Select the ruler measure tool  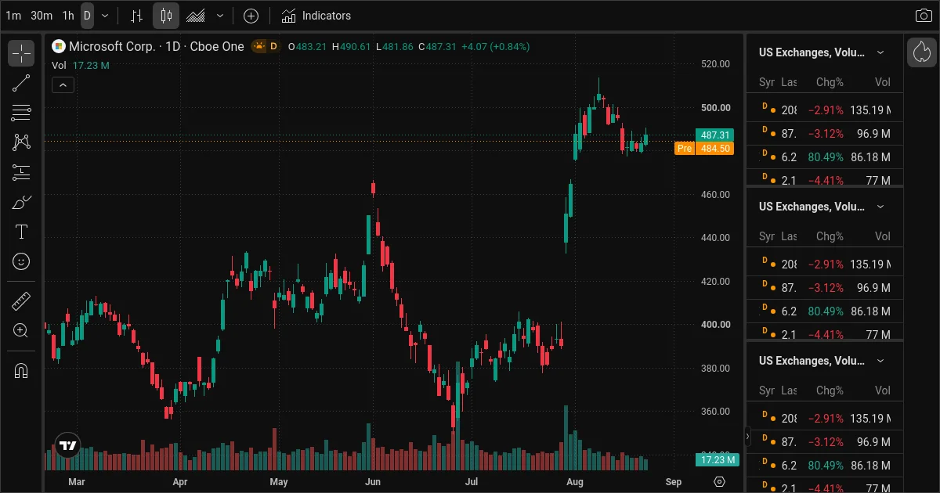[21, 300]
